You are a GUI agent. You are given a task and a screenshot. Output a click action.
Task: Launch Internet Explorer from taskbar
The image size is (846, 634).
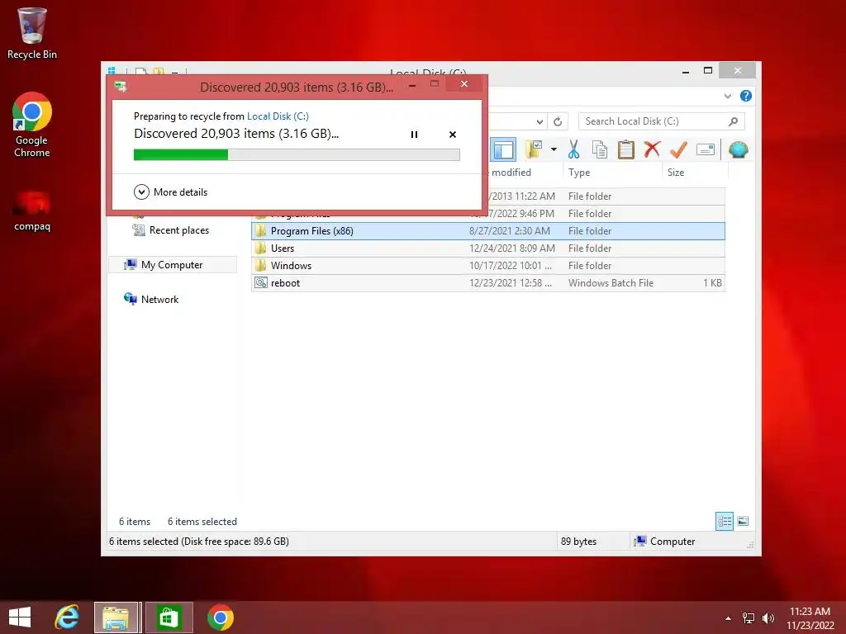coord(67,617)
